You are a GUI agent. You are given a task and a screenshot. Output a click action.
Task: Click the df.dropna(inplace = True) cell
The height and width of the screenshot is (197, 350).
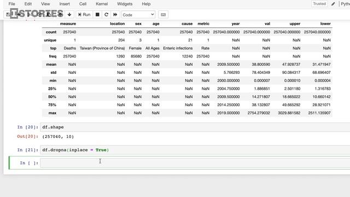coord(195,150)
